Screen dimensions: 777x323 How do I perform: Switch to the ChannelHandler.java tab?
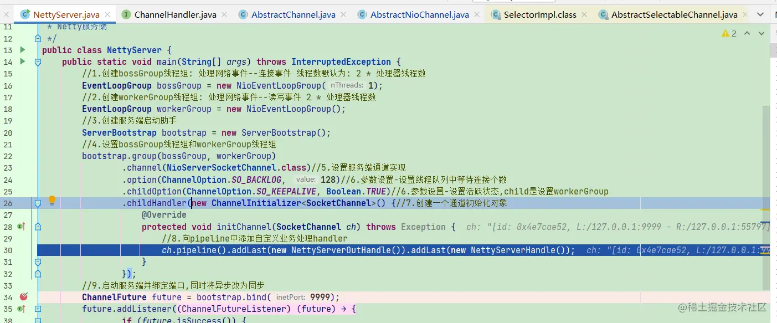click(x=175, y=15)
